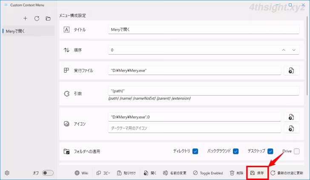Viewport: 310px width, 180px height.
Task: Browse for executable file
Action: point(291,70)
